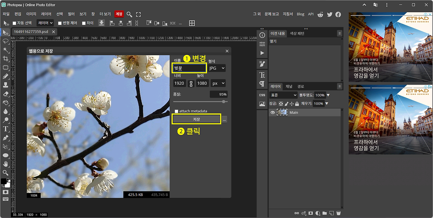The height and width of the screenshot is (218, 433).
Task: Expand the 불투명도 opacity arrow
Action: (x=328, y=95)
